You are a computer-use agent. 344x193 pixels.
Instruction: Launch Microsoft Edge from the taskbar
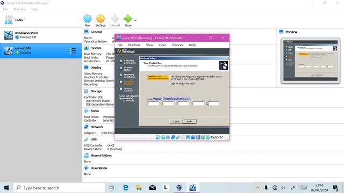126,188
